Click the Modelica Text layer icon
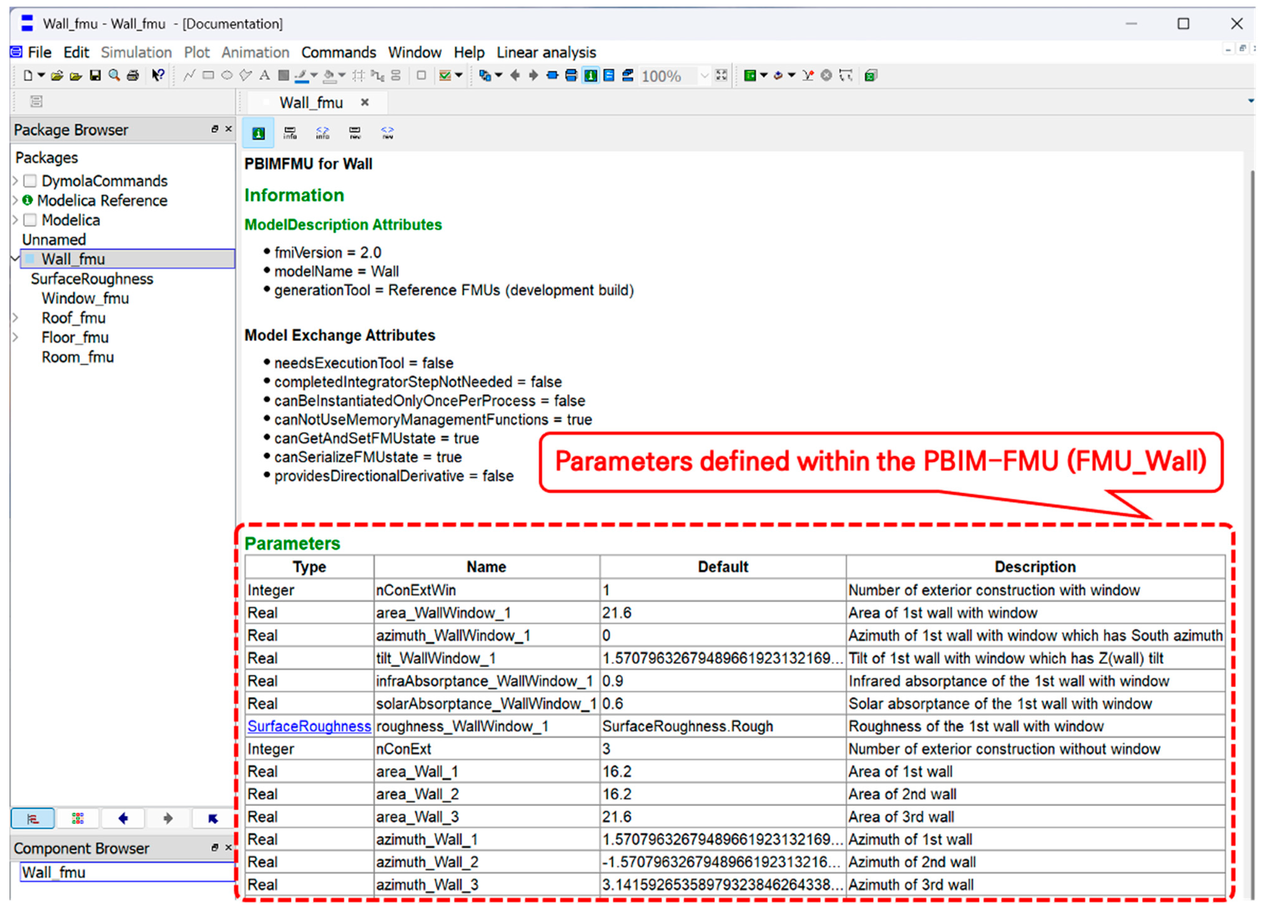This screenshot has height=914, width=1262. 609,76
